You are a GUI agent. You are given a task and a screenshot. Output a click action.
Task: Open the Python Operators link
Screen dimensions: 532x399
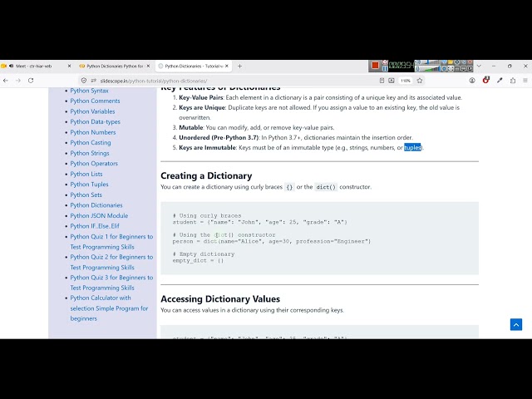[x=94, y=163]
